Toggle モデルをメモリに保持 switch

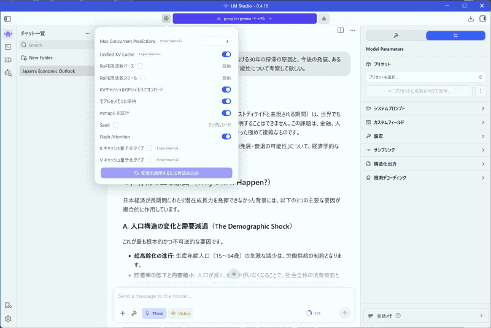[x=226, y=101]
